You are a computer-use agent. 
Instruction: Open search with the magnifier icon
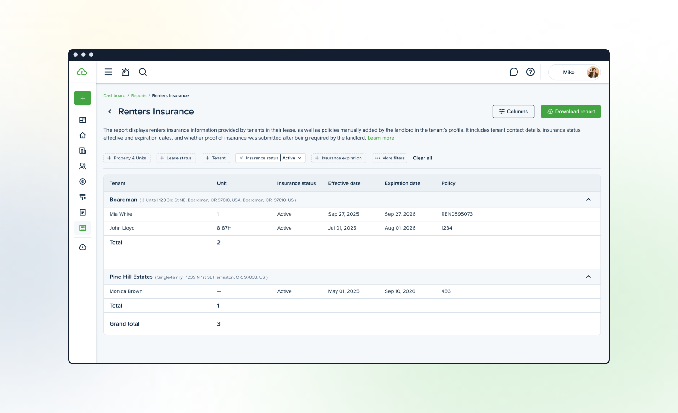(143, 72)
